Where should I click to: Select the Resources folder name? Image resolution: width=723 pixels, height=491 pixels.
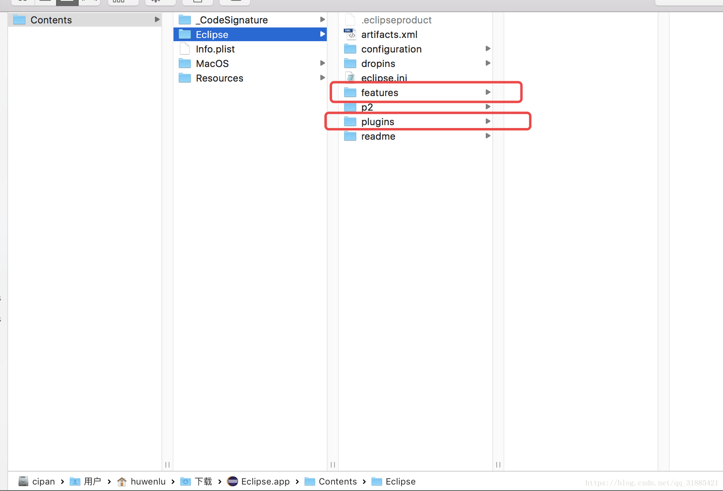point(219,78)
